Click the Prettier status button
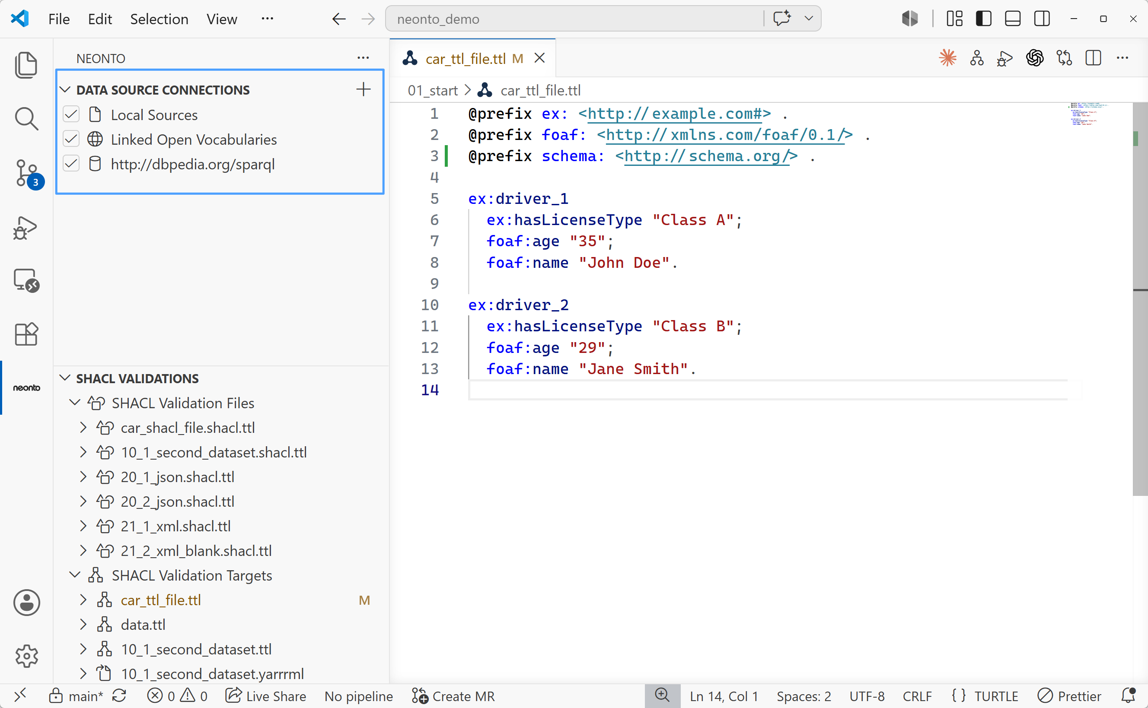 click(1070, 696)
